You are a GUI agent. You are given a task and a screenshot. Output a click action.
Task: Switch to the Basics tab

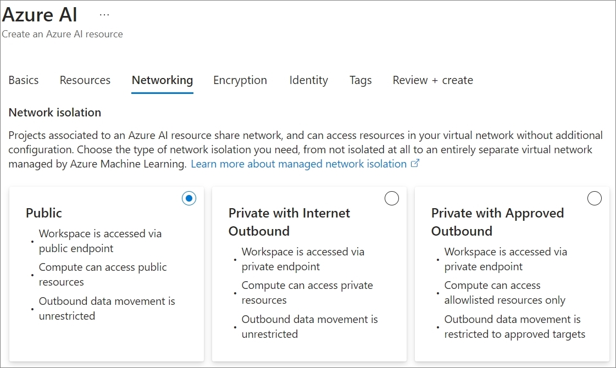(24, 80)
